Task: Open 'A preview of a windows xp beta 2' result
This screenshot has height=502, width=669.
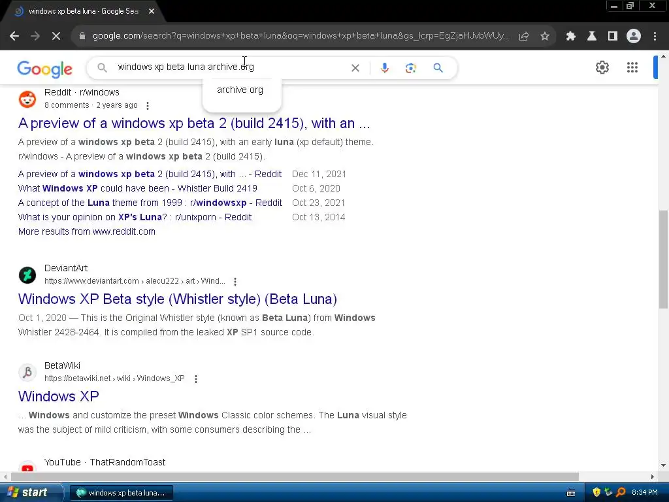Action: click(194, 123)
